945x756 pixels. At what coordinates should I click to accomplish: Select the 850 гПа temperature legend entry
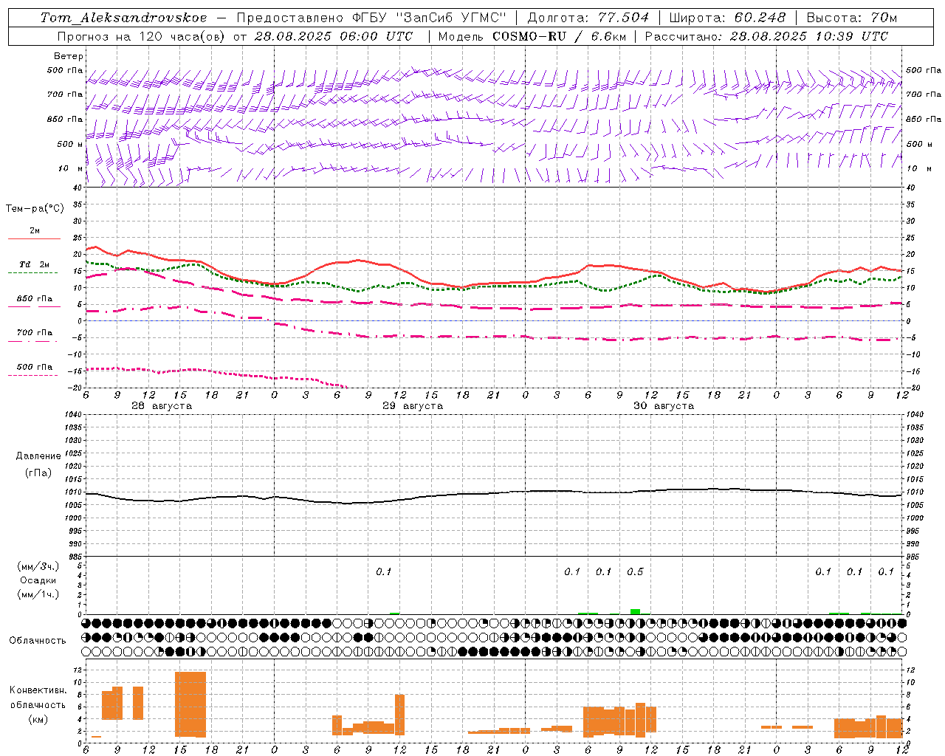click(x=34, y=299)
